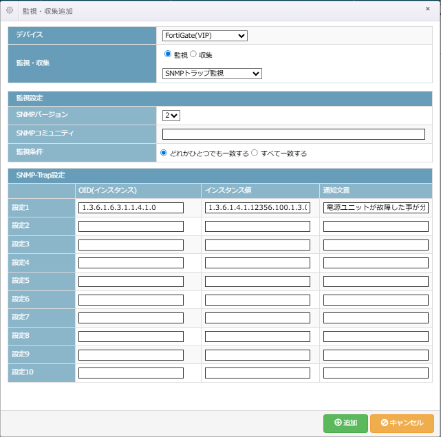Select the 監視 radio button
Image resolution: width=441 pixels, height=437 pixels.
[x=168, y=54]
